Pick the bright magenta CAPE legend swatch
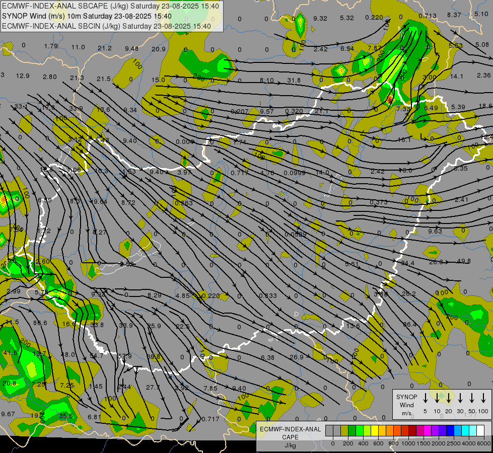Image resolution: width=493 pixels, height=453 pixels. click(x=428, y=431)
